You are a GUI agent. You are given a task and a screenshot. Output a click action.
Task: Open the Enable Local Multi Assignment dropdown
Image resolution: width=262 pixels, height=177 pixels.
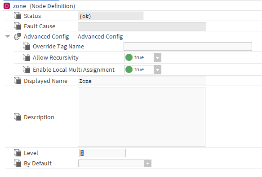[x=157, y=69]
